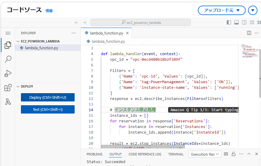Image resolution: width=261 pixels, height=166 pixels.
Task: Open the Extensions icon in activity bar
Action: (x=8, y=88)
